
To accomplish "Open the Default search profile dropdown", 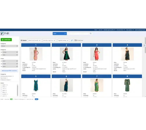I will click(x=109, y=30).
